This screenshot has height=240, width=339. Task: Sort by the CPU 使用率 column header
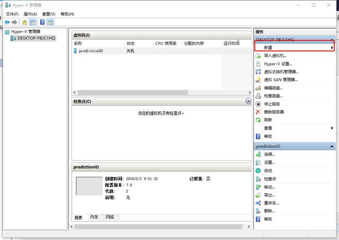(x=167, y=43)
